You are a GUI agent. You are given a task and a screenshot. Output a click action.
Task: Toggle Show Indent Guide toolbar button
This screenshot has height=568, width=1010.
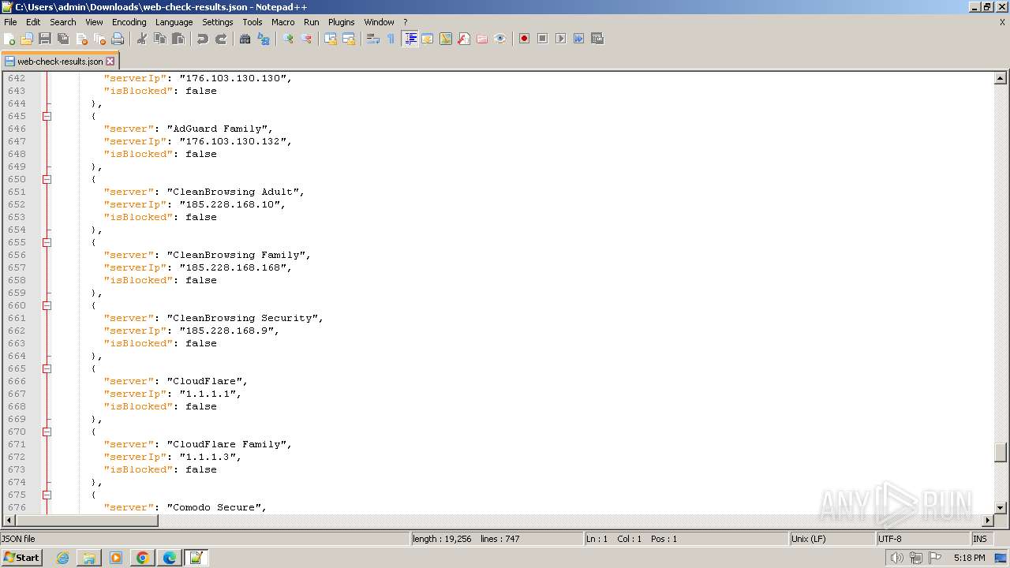[410, 39]
